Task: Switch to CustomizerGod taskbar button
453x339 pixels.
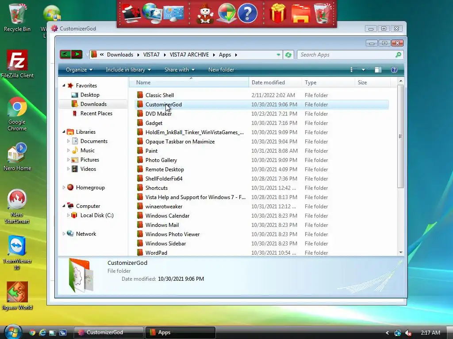Action: coord(109,332)
